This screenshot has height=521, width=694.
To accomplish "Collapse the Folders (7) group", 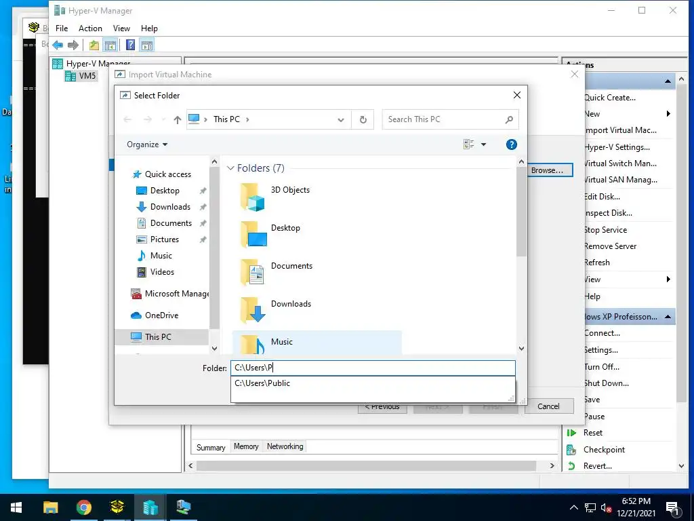I will click(x=230, y=168).
